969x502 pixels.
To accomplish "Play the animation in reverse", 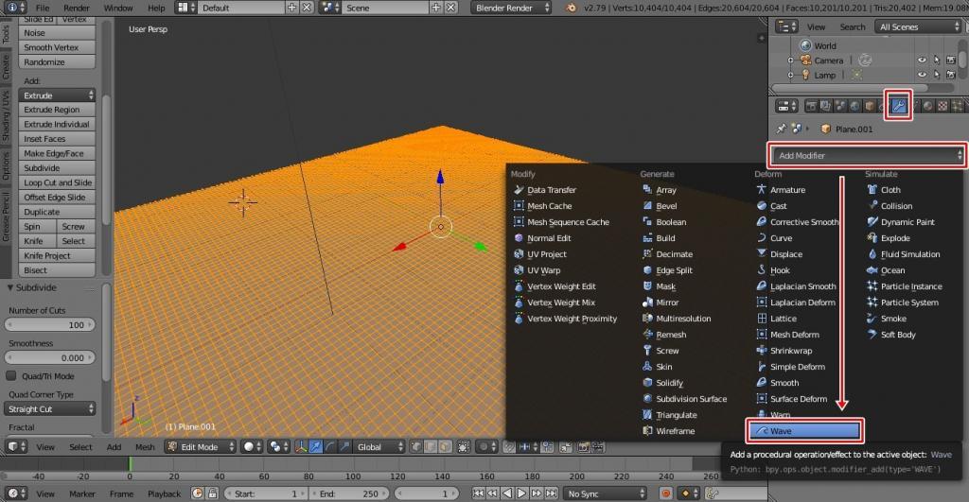I will point(507,493).
